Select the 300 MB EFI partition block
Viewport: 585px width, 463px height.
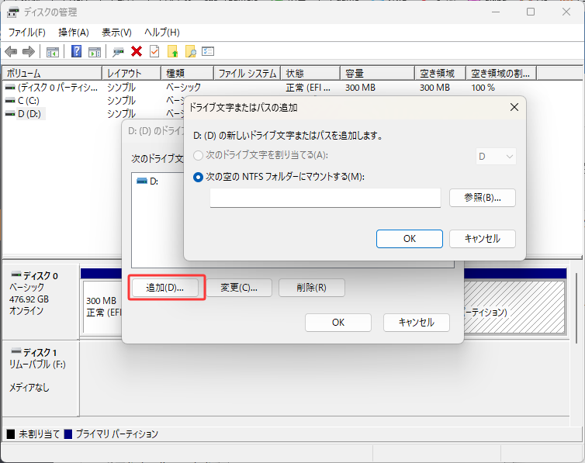point(102,306)
